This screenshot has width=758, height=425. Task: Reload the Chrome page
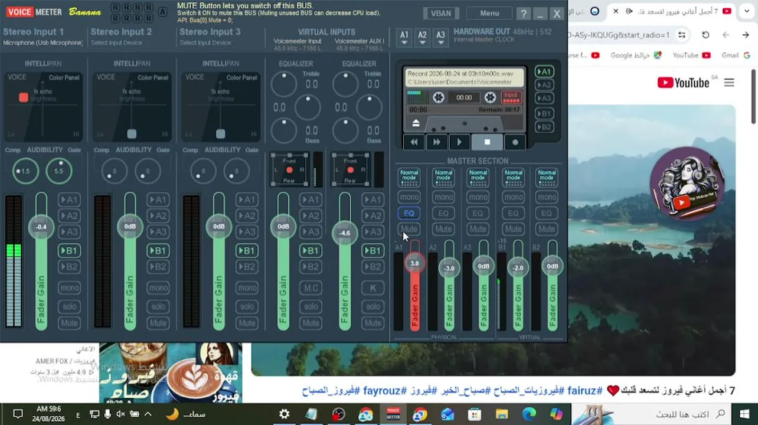pos(705,35)
